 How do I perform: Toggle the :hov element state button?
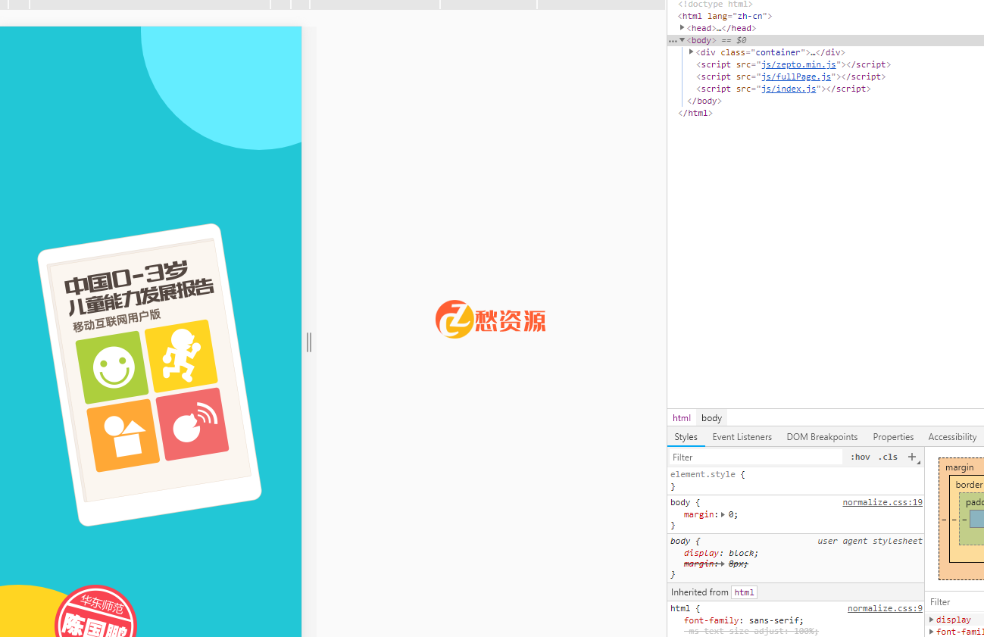pos(860,457)
